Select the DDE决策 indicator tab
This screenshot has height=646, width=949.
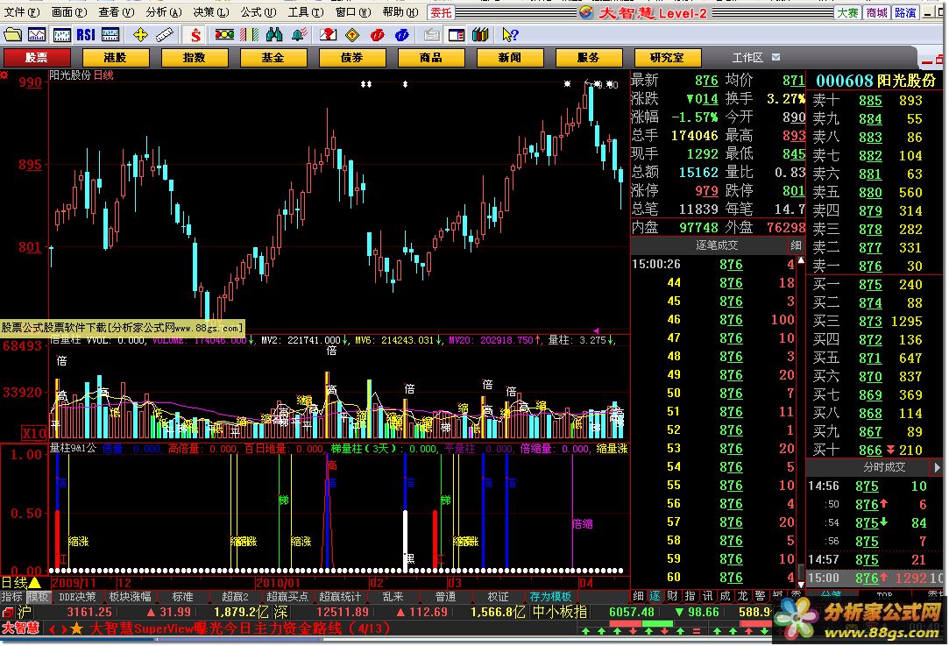click(x=77, y=597)
